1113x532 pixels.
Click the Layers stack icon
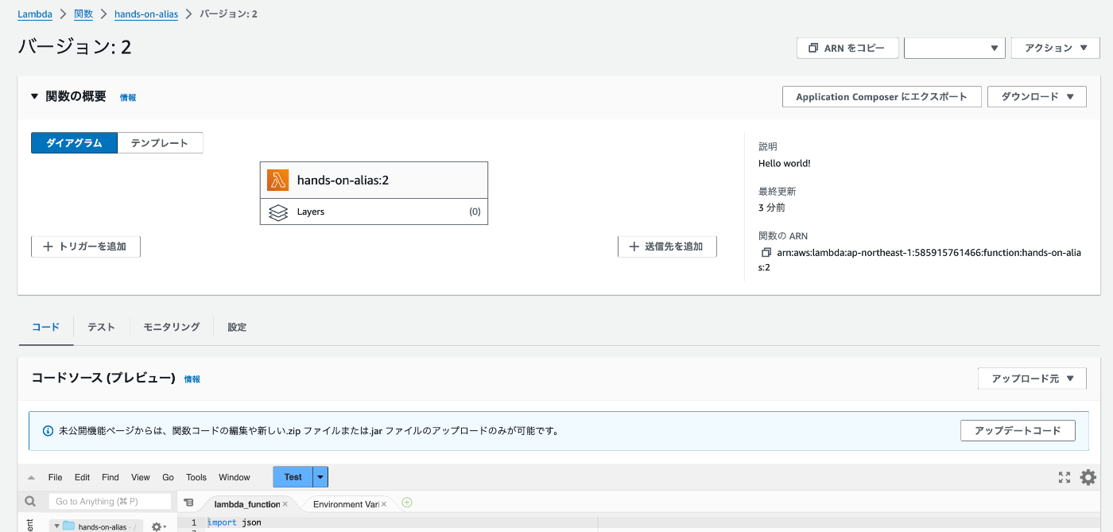[x=277, y=212]
